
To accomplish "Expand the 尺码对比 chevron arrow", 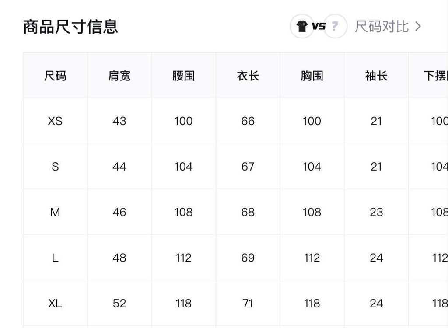I will [x=418, y=26].
